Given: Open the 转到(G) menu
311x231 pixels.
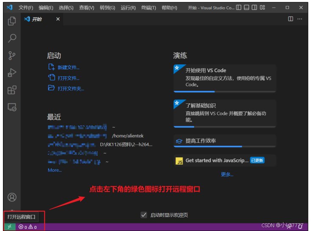Looking at the screenshot, I should (x=107, y=8).
